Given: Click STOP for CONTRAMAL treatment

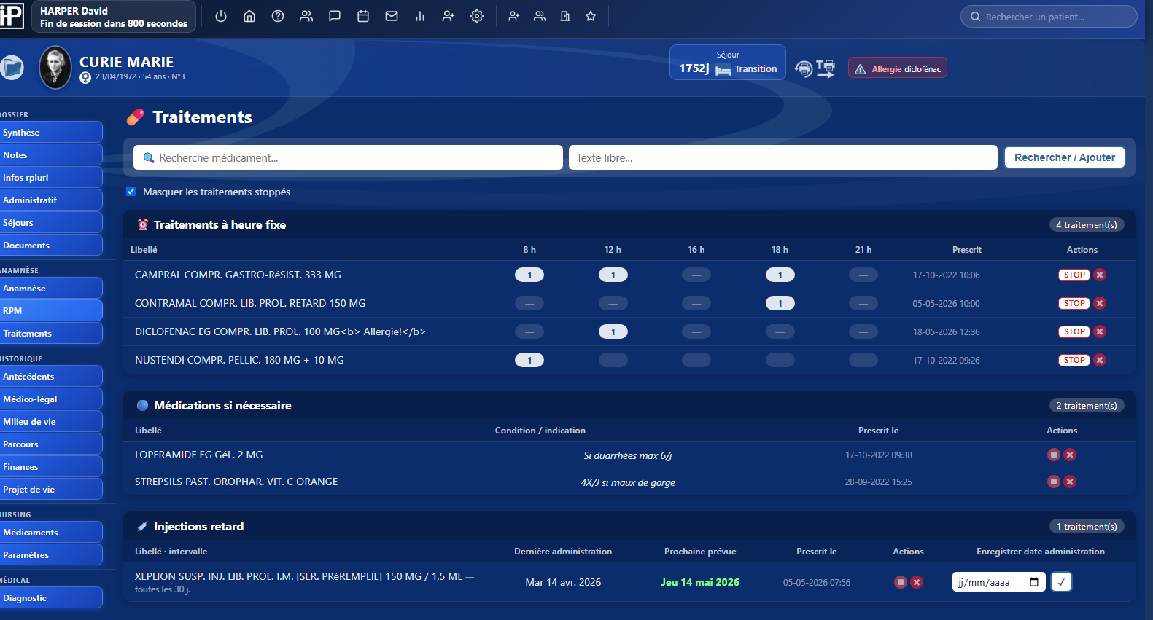Looking at the screenshot, I should tap(1074, 303).
